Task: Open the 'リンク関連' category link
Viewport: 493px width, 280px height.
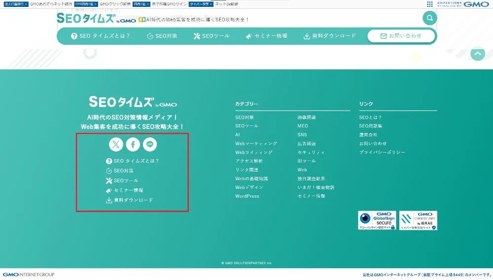Action: 247,170
